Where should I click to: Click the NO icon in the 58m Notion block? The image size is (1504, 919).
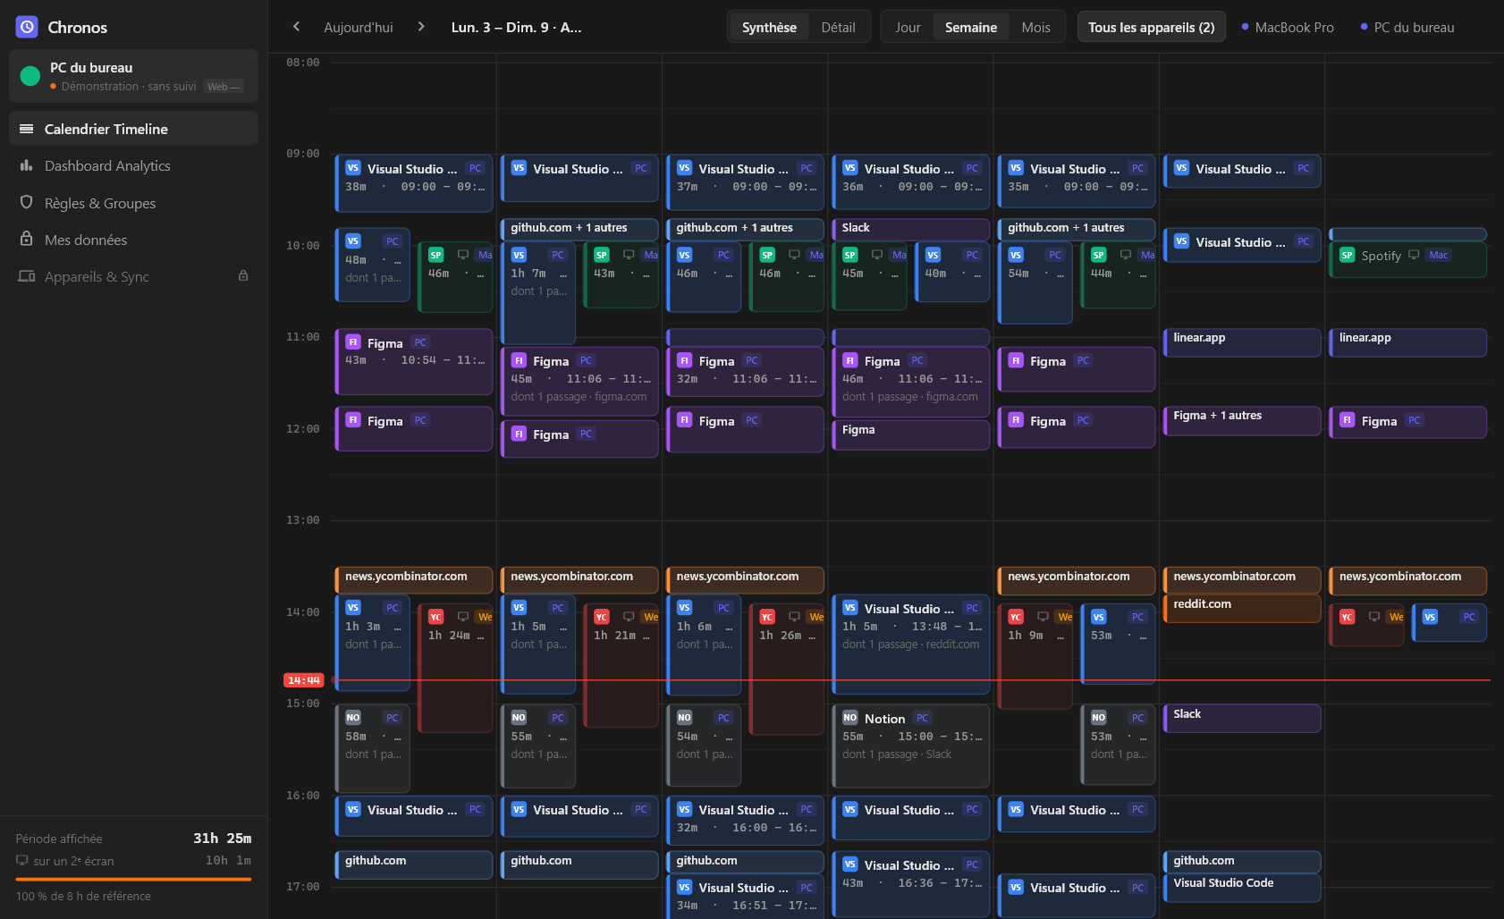coord(353,718)
